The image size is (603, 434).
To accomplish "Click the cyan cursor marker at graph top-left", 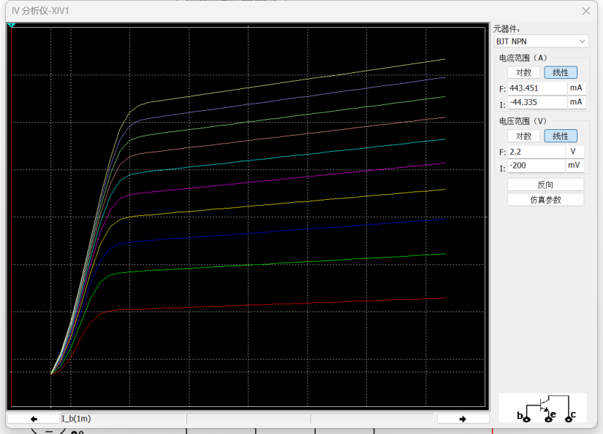I will (11, 26).
